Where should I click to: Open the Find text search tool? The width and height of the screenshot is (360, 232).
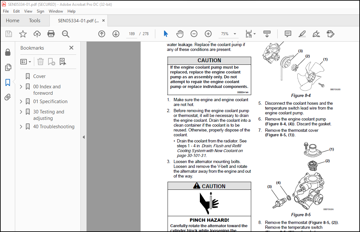point(66,34)
